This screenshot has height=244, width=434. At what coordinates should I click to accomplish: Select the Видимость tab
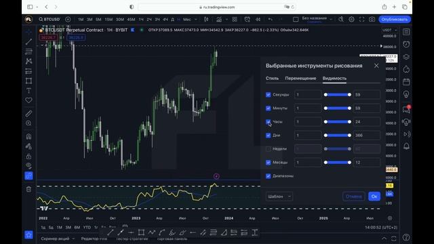[334, 79]
